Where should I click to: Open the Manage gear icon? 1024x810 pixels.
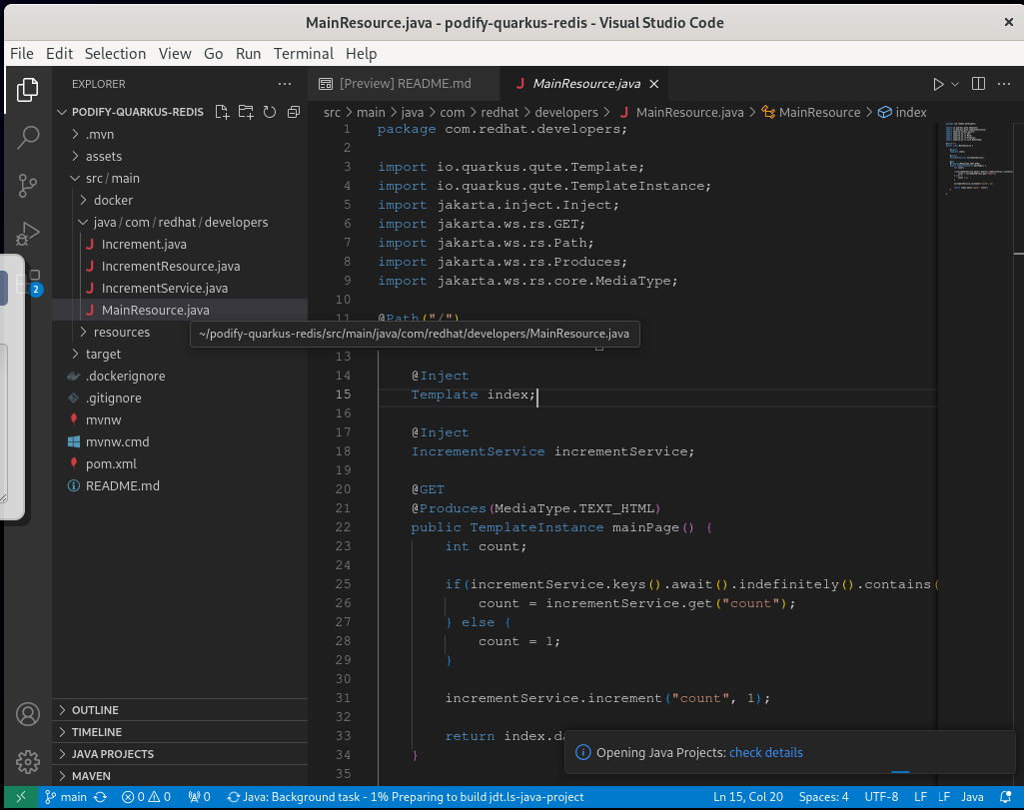click(27, 762)
